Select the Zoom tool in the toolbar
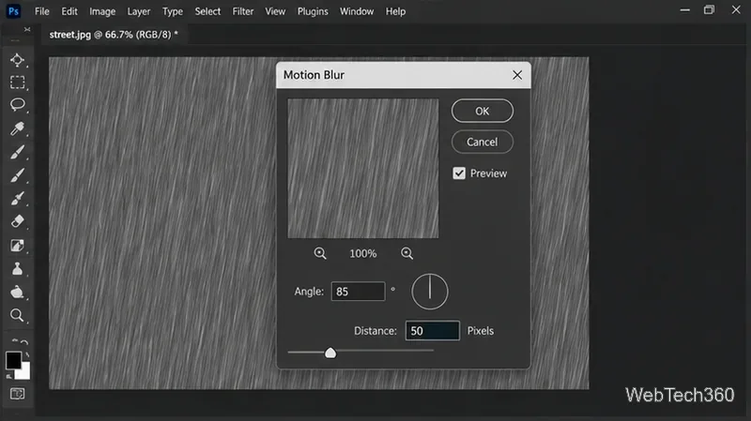The height and width of the screenshot is (421, 751). pyautogui.click(x=17, y=315)
